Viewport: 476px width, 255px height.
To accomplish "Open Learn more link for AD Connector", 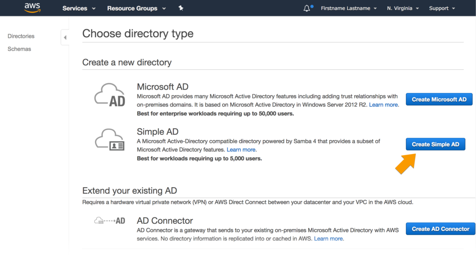I will tap(328, 239).
